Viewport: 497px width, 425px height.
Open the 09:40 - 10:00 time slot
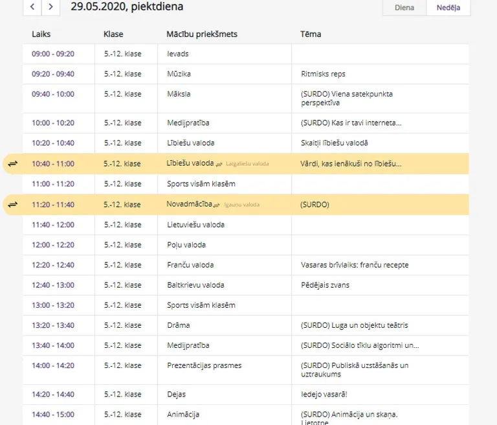click(53, 95)
